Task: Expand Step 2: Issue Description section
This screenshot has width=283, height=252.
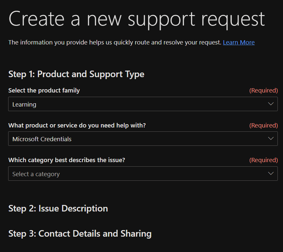Action: tap(58, 209)
